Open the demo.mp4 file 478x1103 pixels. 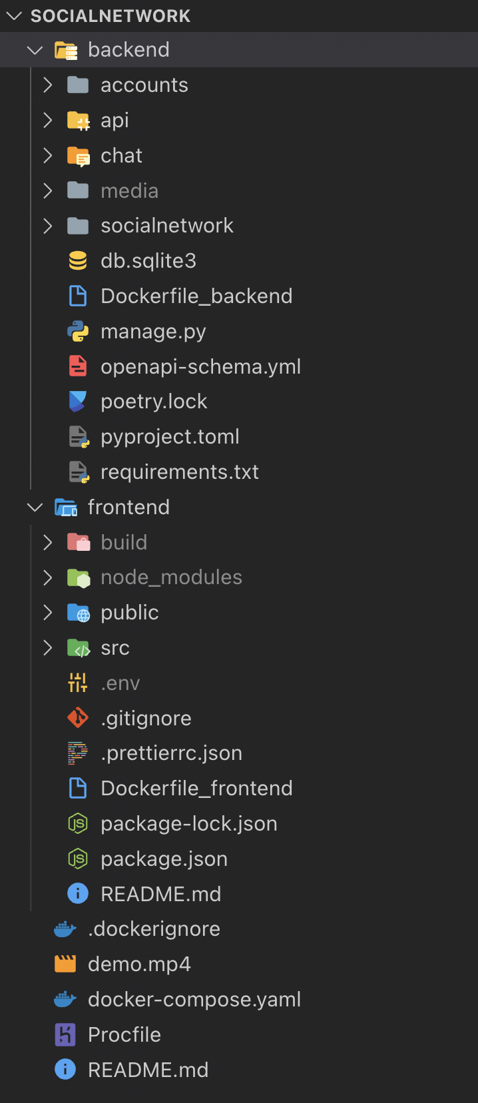click(x=139, y=963)
